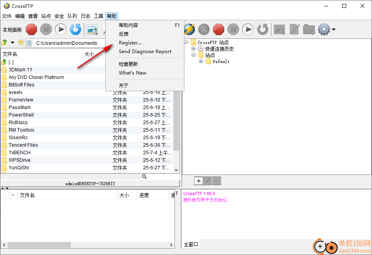Click the remote edit file pencil icon
The image size is (372, 255).
tap(294, 30)
